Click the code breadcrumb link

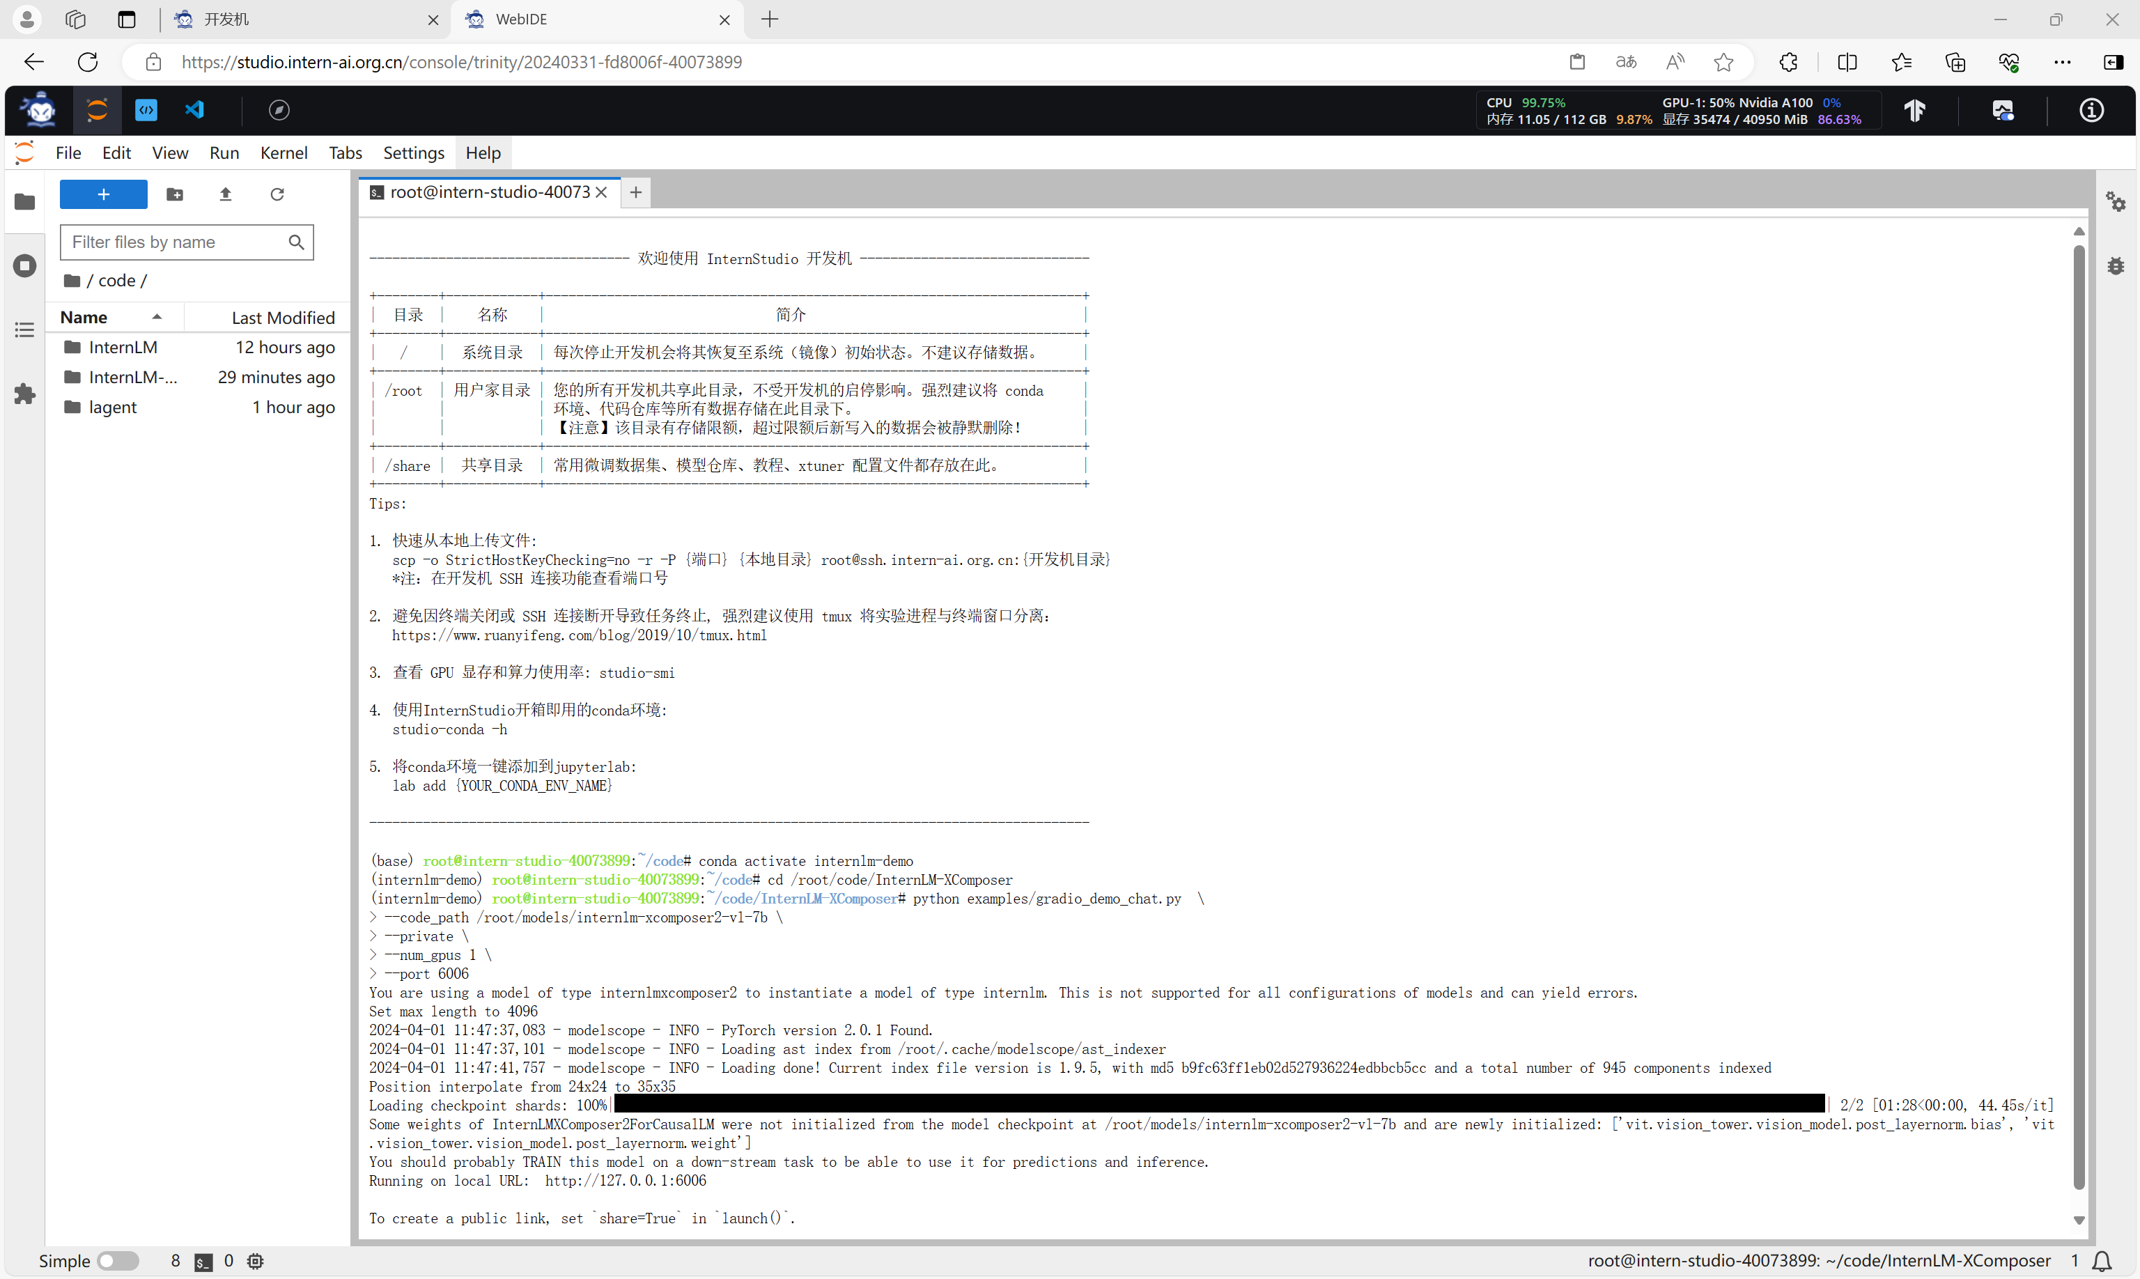[x=116, y=281]
